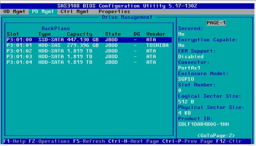Screen dimensions: 256x146
Task: Click JBOD state in row P3:01:01
Action: tap(111, 45)
